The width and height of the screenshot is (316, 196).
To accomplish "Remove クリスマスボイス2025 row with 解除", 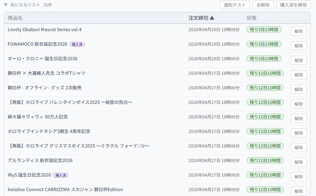I will [299, 148].
